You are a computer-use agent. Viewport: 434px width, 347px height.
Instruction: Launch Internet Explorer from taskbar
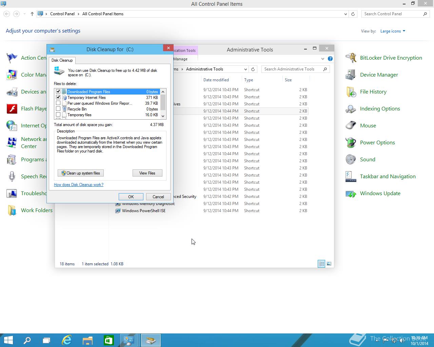(66, 340)
